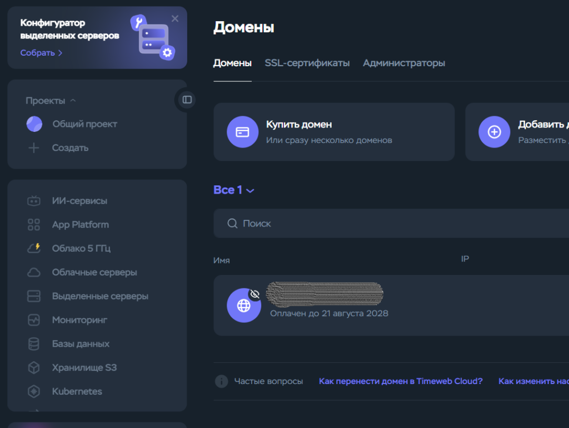Click the Облако 5 ГГц lightning cloud icon
The width and height of the screenshot is (569, 428).
[x=34, y=248]
